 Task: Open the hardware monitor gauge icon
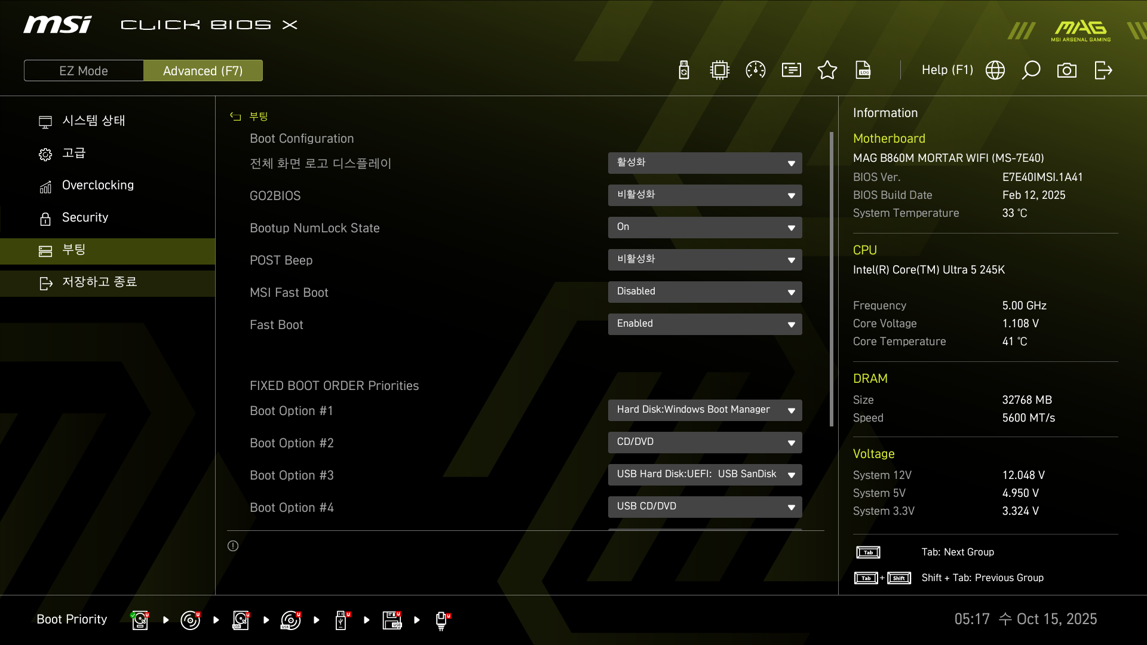[x=756, y=70]
